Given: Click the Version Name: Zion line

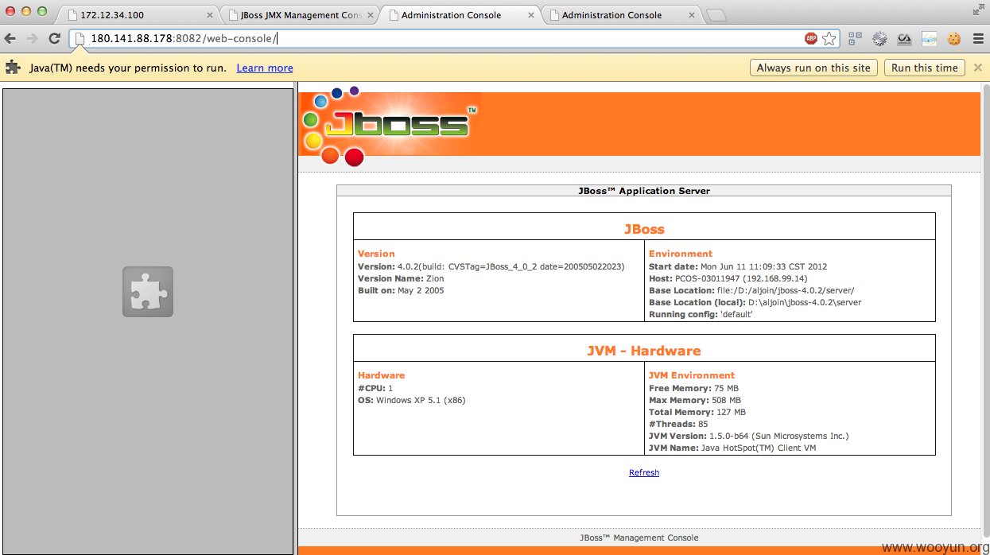Looking at the screenshot, I should (401, 278).
